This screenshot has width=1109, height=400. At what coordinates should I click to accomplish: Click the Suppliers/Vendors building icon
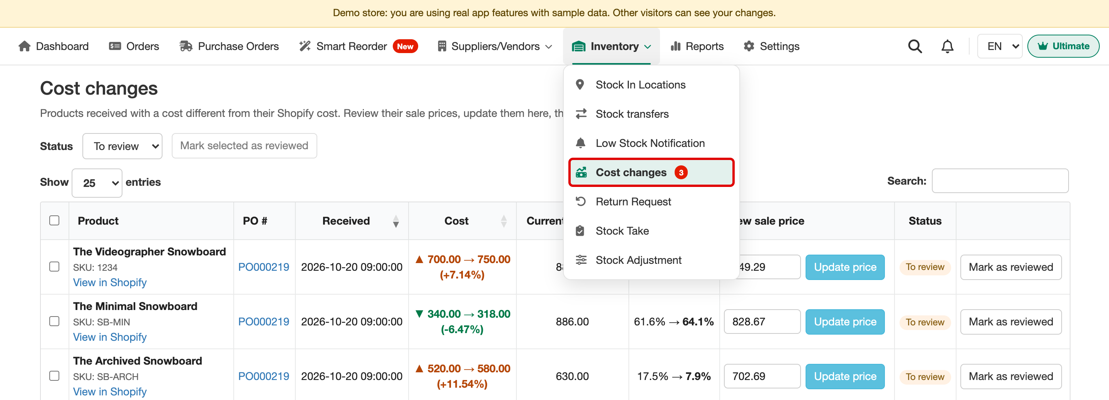(x=442, y=46)
